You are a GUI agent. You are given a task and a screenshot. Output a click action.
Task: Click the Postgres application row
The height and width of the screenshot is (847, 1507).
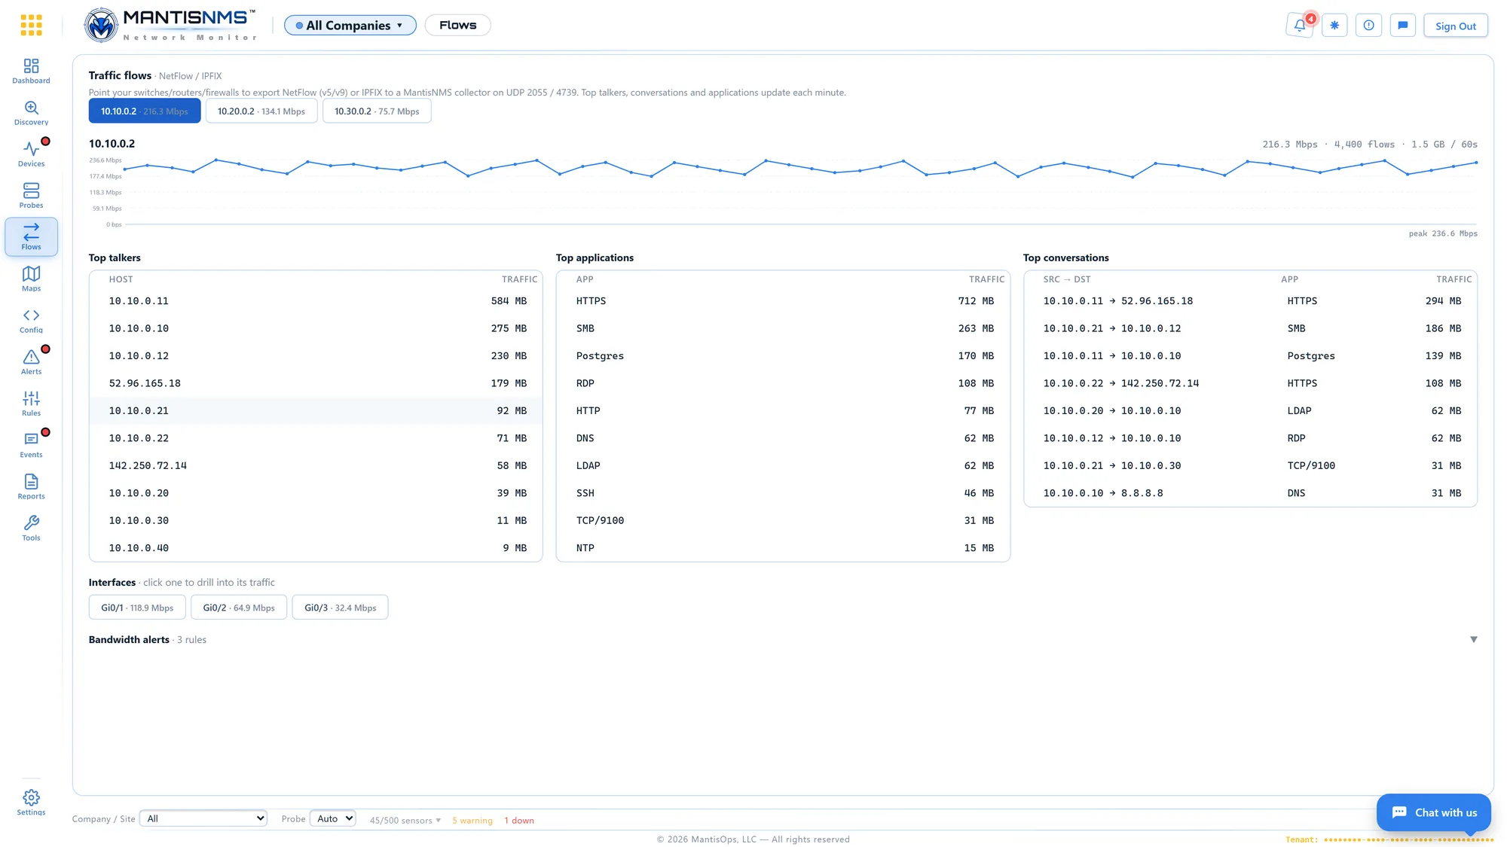783,355
